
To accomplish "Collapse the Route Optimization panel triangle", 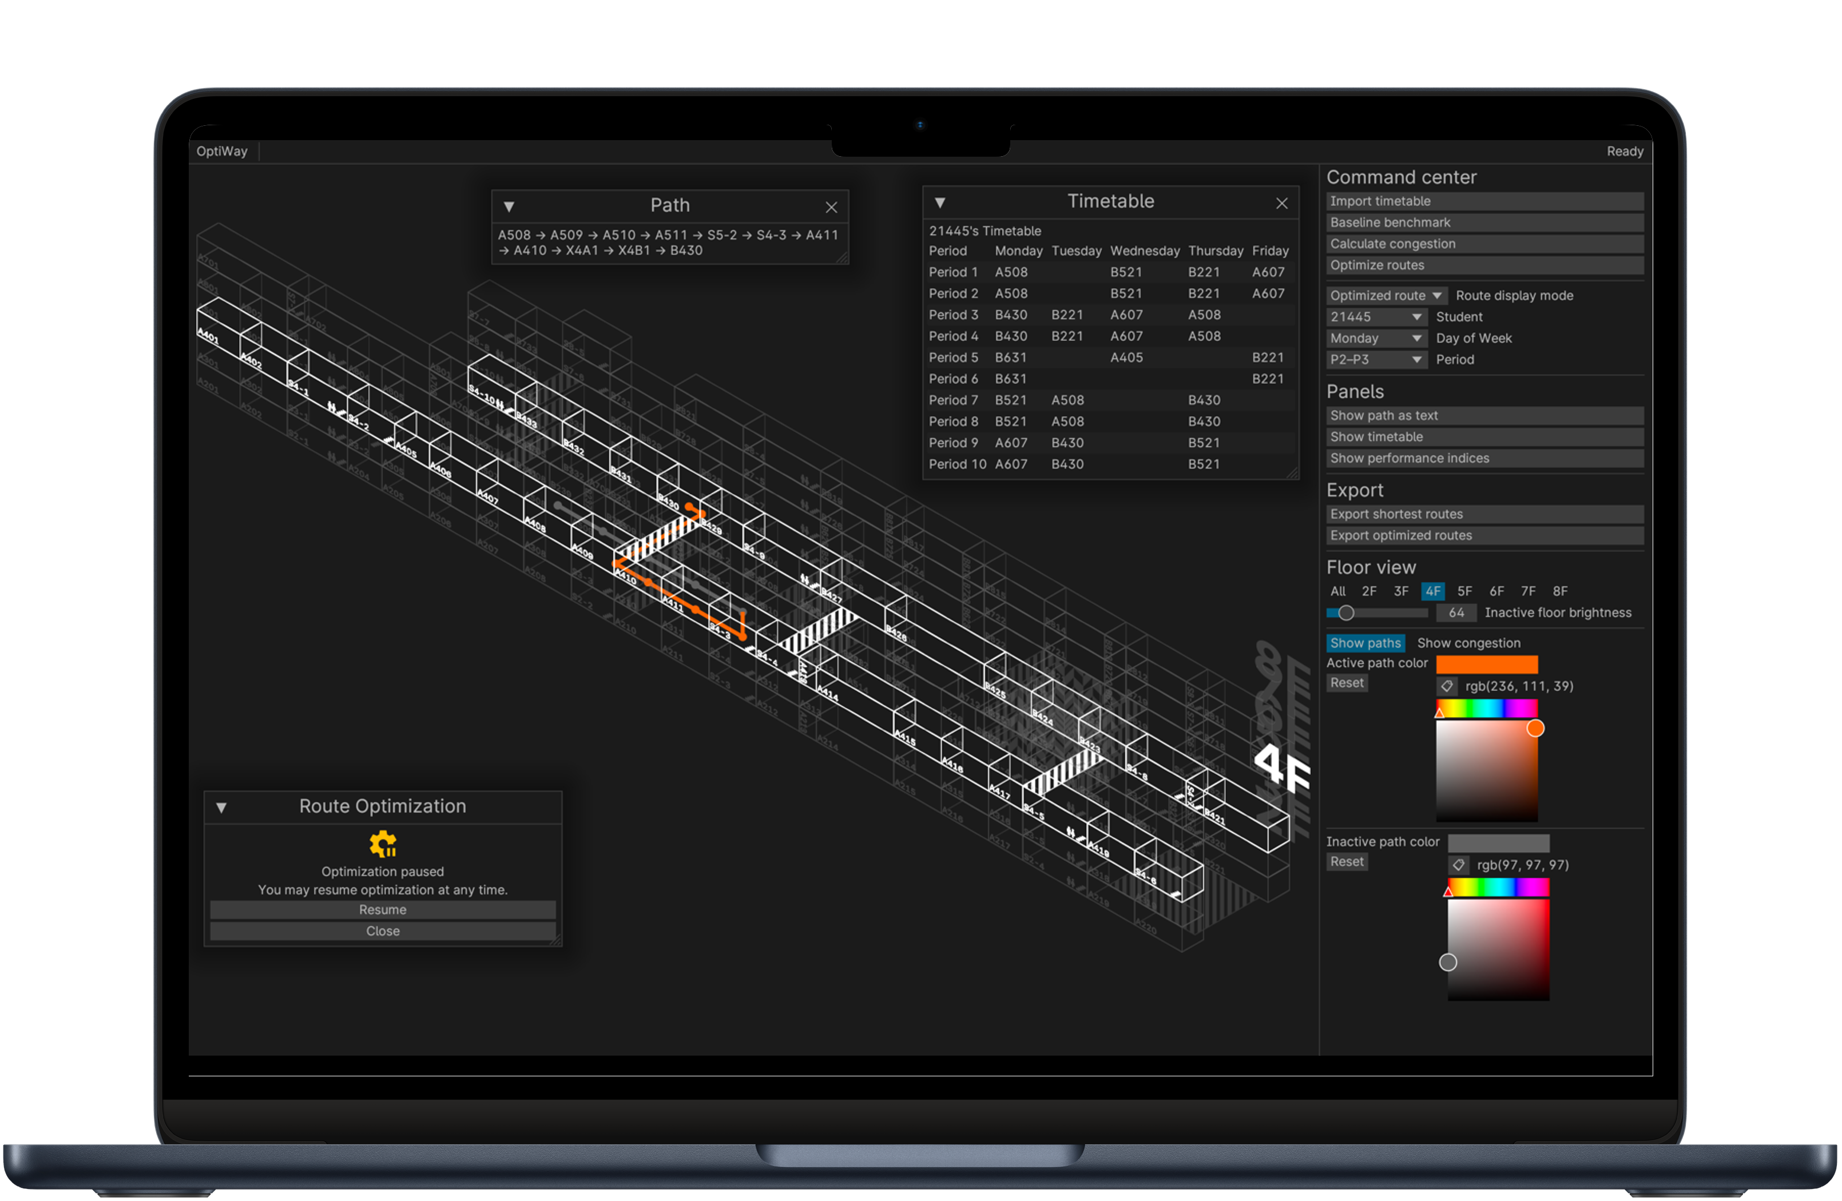I will (221, 807).
